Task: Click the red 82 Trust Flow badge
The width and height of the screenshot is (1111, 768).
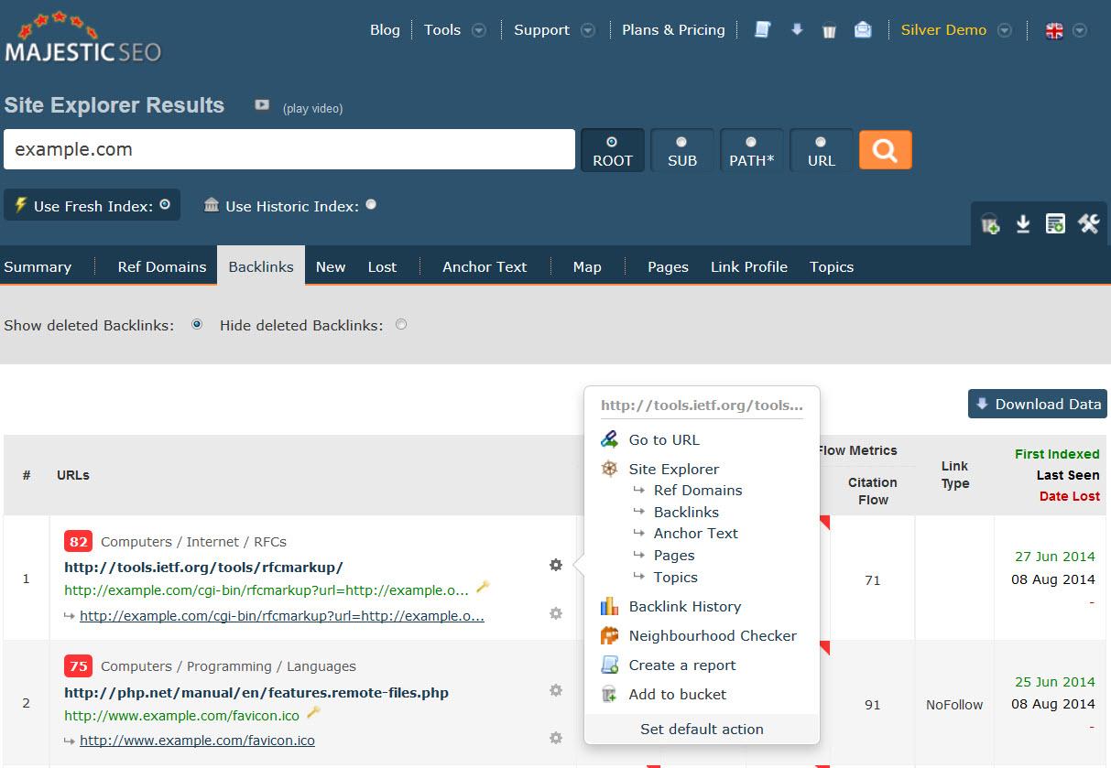Action: (x=79, y=542)
